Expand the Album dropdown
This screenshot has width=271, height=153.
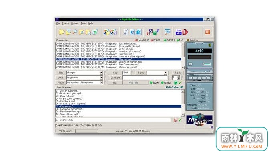coord(101,82)
